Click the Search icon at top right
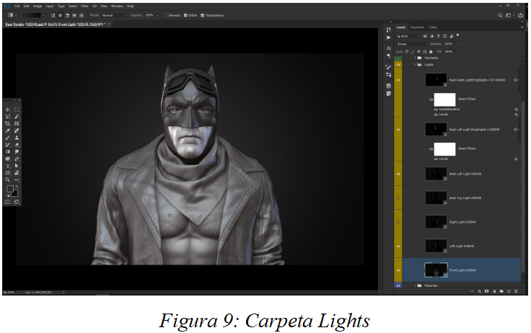Screen dimensions: 531x333 tap(500, 14)
